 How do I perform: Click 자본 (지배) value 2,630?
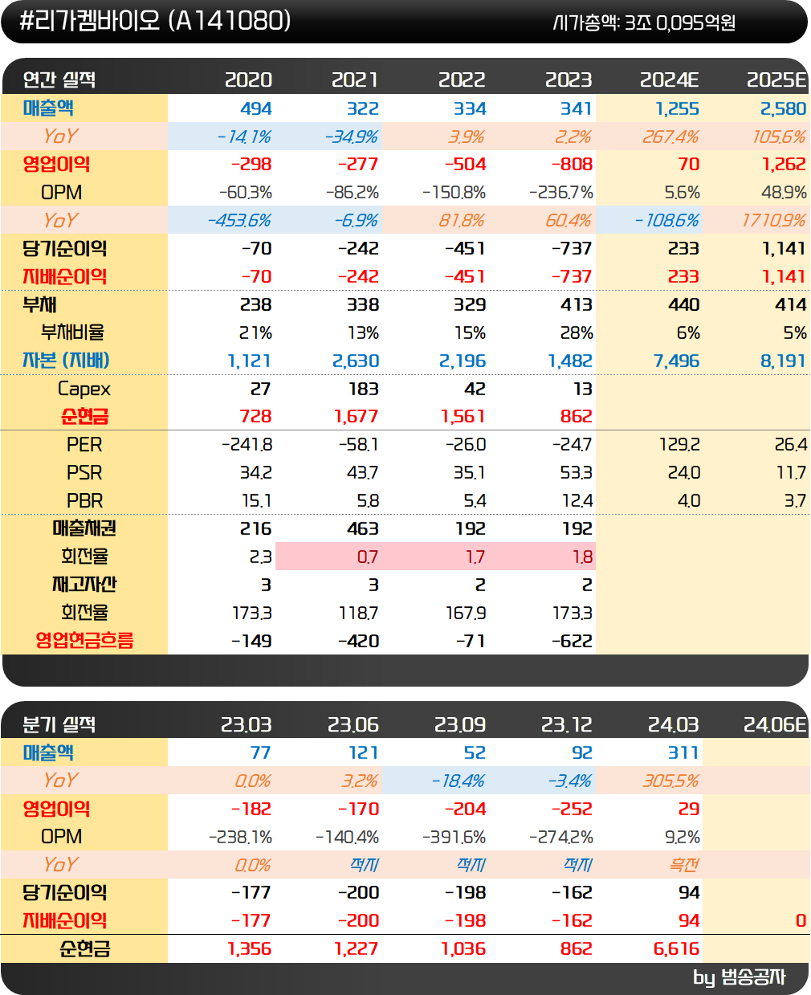(x=356, y=361)
